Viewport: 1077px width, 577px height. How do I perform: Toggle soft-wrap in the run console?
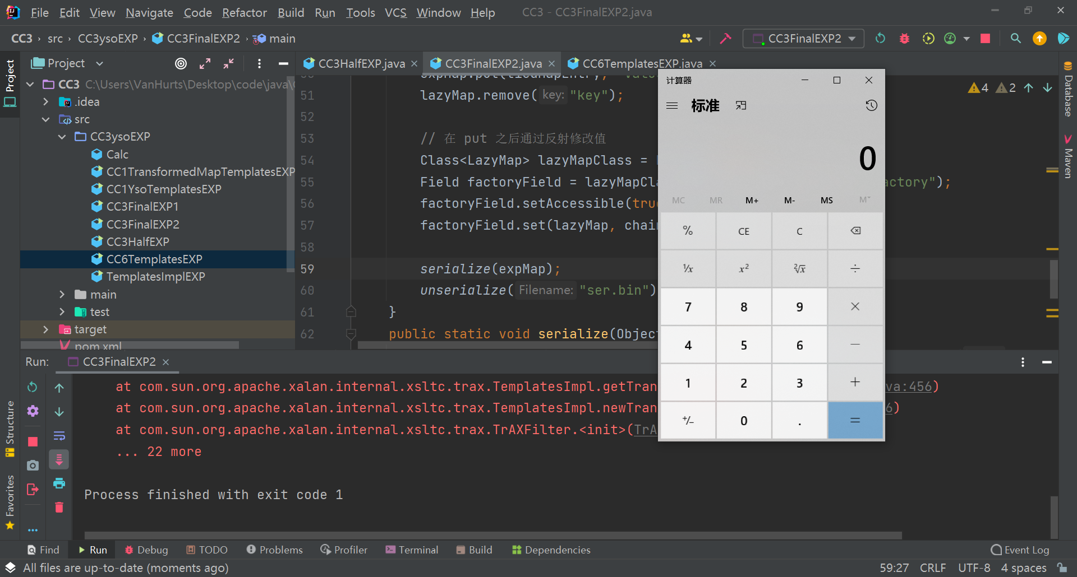click(59, 436)
